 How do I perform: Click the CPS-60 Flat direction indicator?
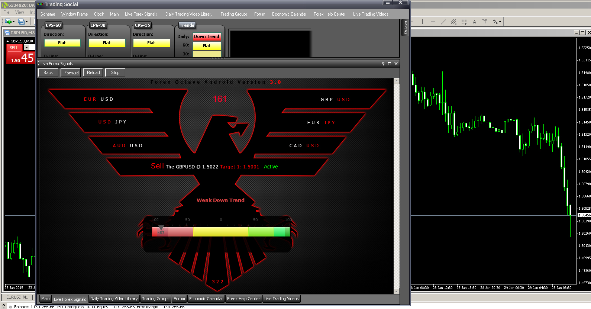tap(62, 43)
